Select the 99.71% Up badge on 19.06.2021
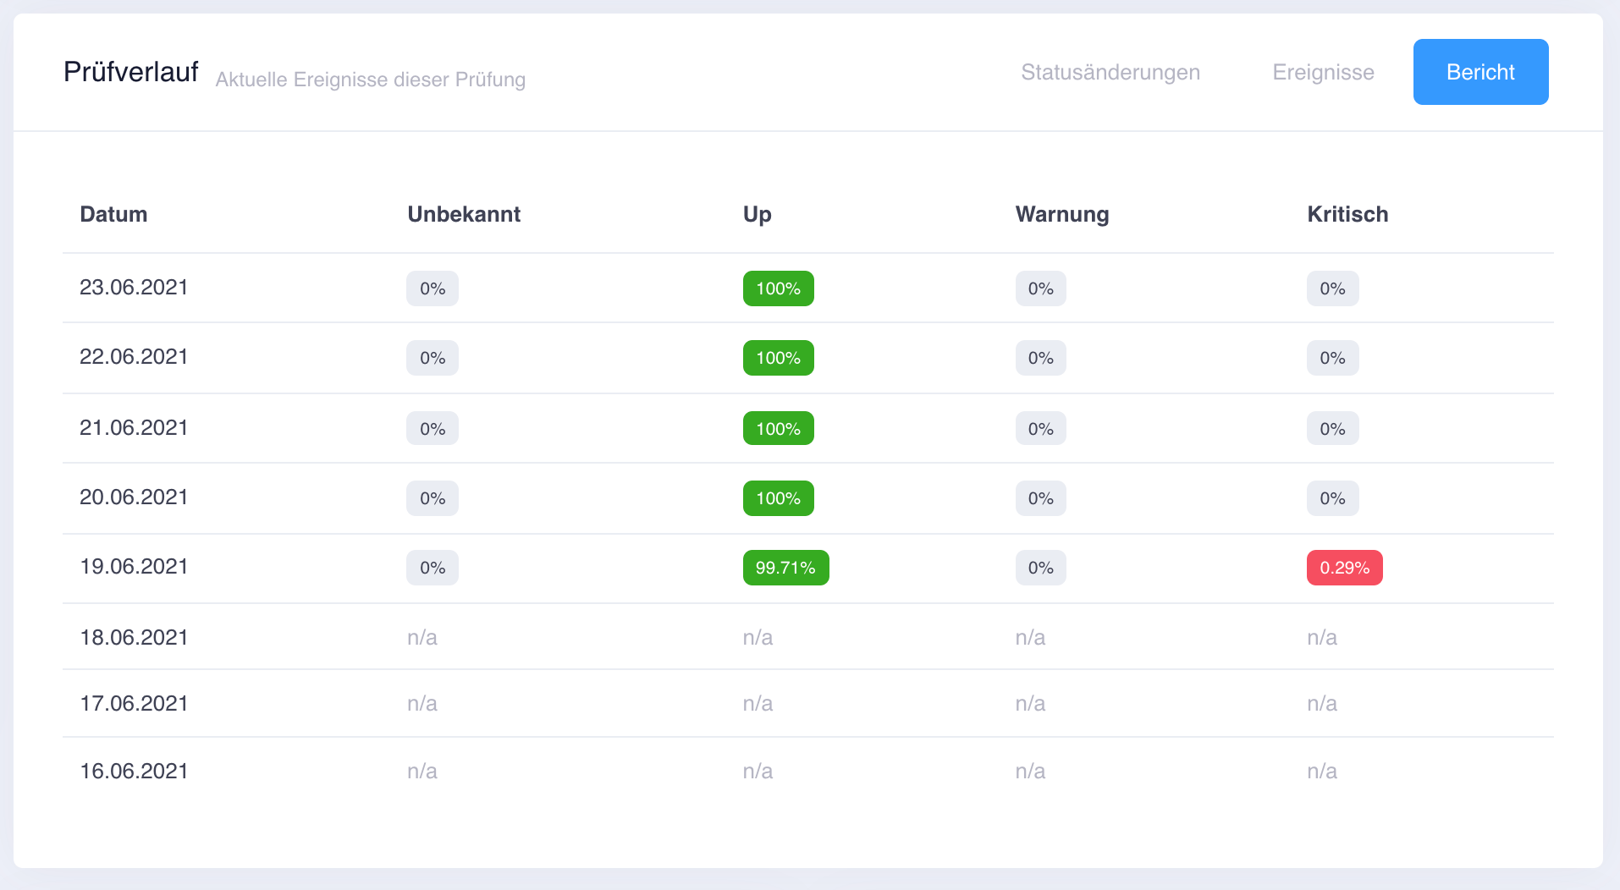 point(785,567)
